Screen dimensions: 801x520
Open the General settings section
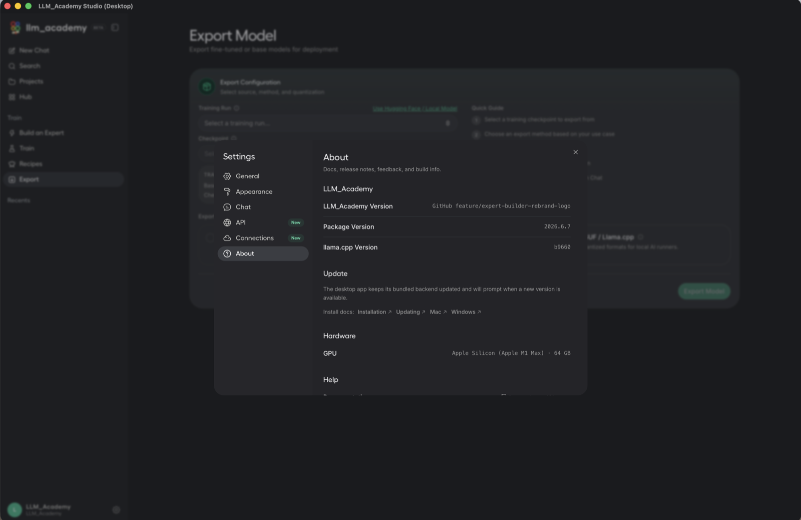[x=263, y=176]
